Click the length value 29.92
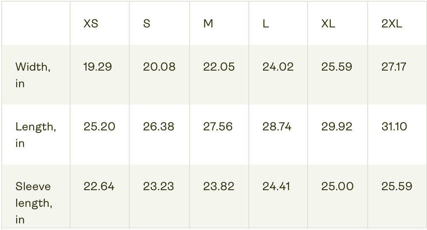427x230 pixels. (x=337, y=127)
